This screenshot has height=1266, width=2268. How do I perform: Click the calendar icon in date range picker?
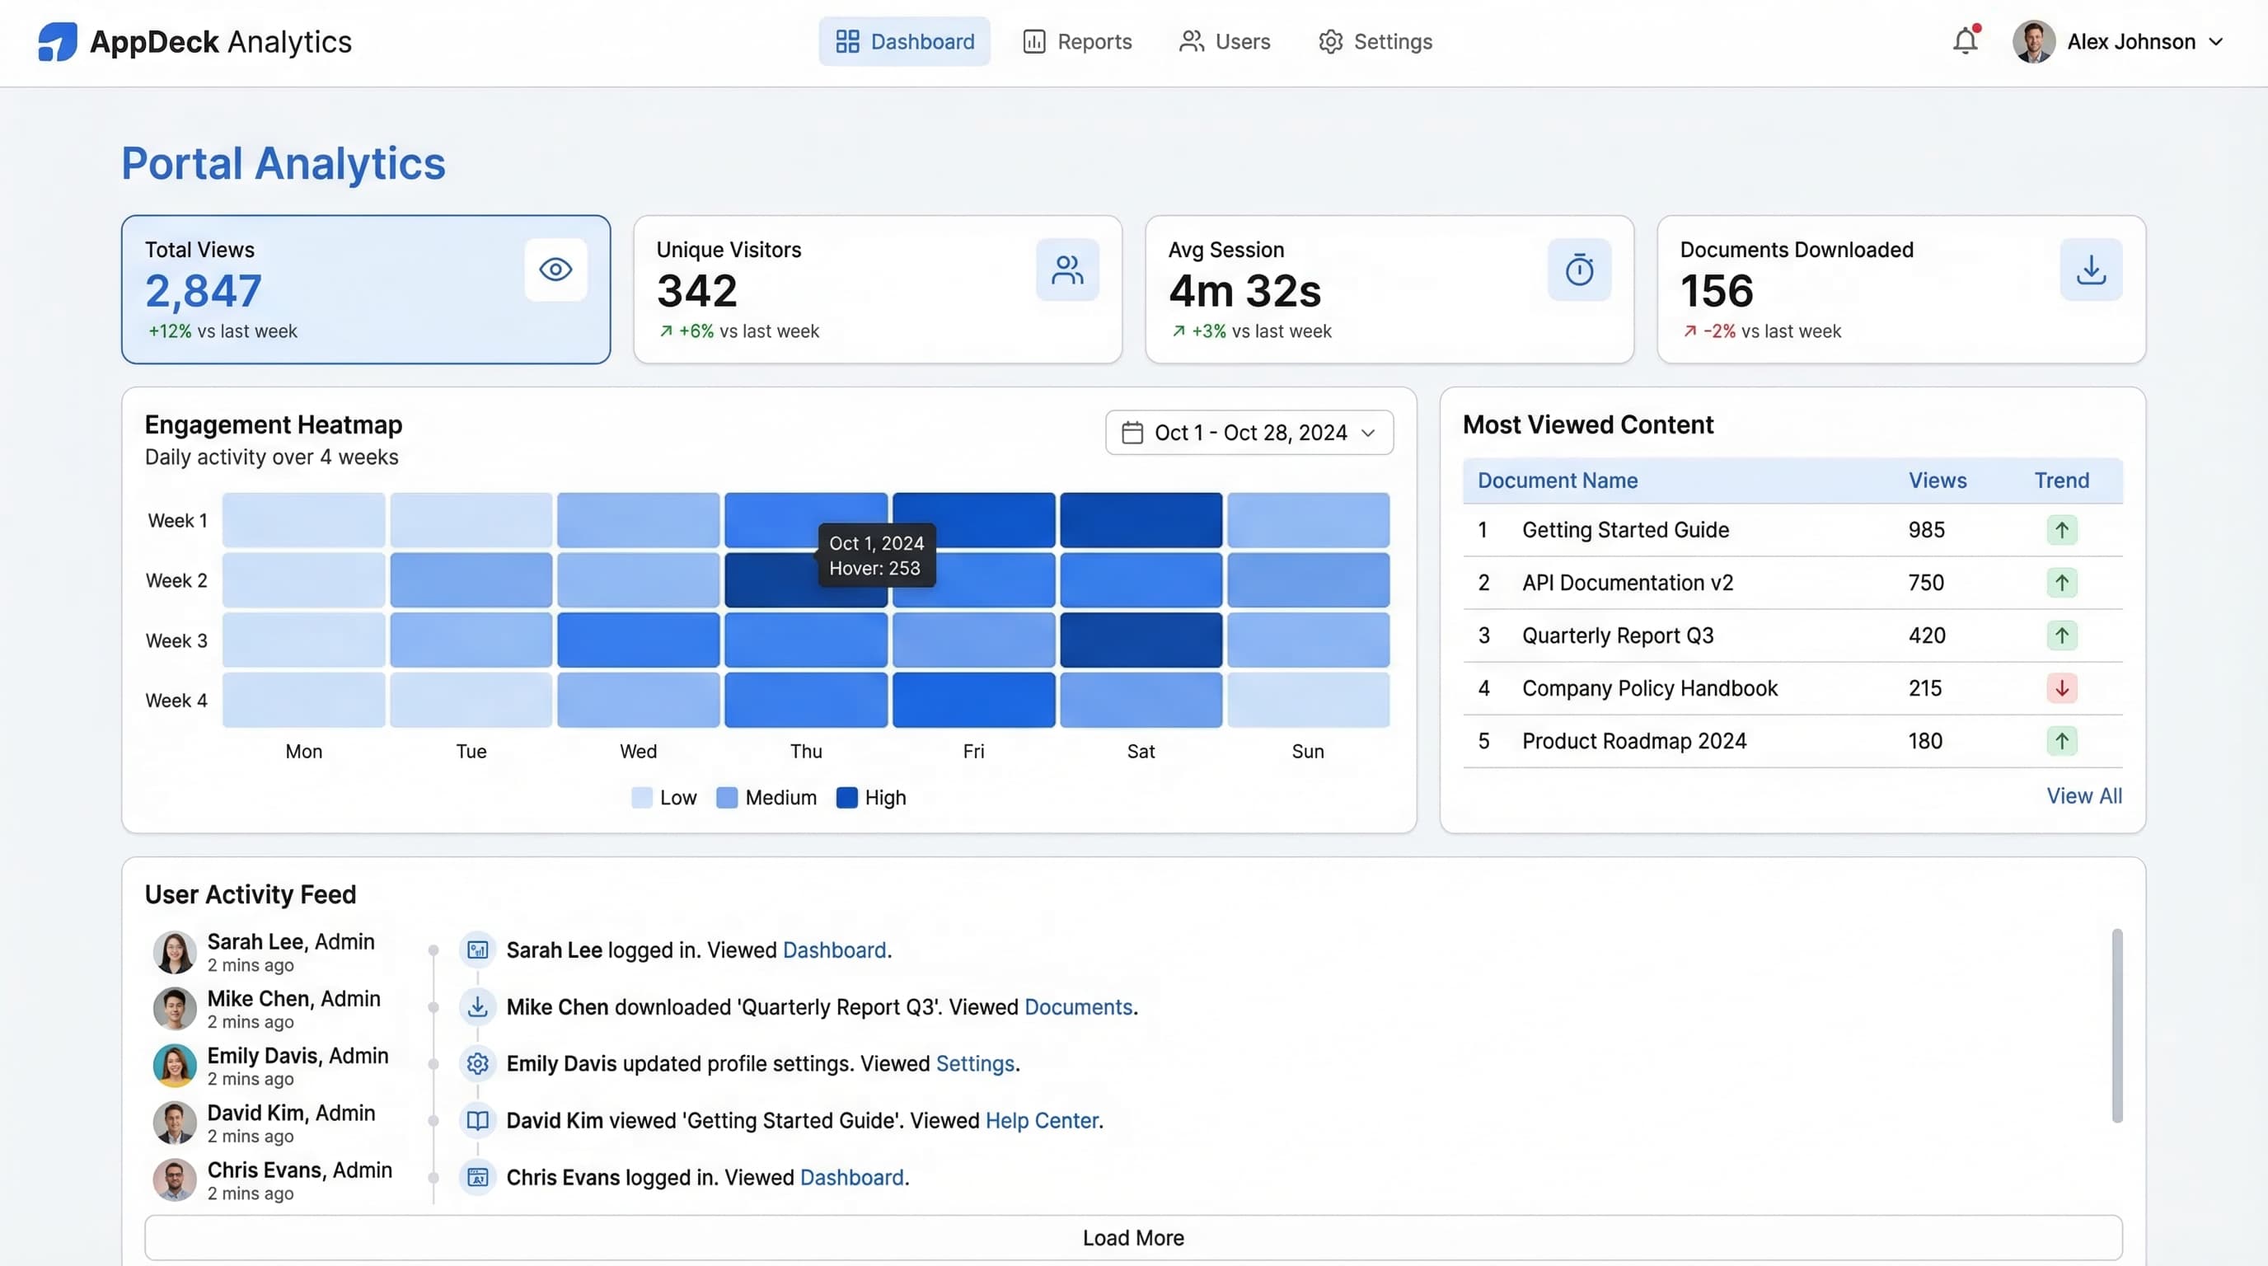1132,432
